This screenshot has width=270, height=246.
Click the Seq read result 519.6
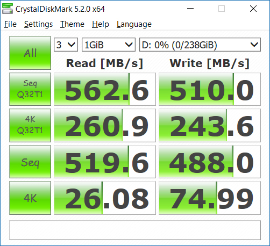pos(105,162)
